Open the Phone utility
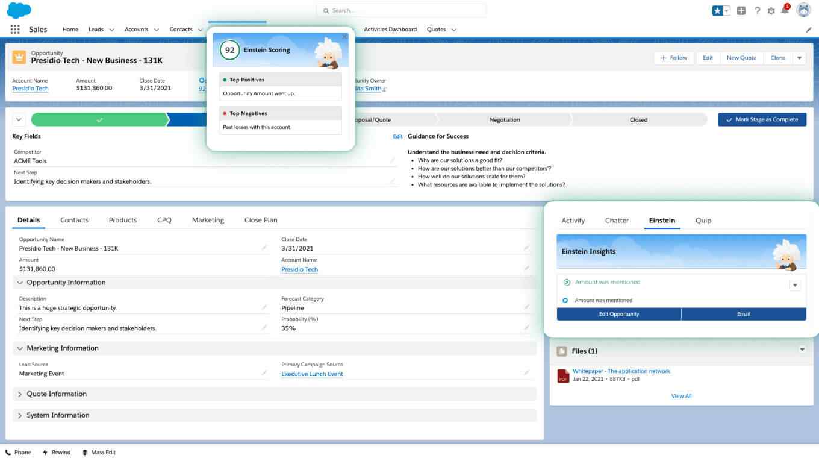Screen dimensions: 819x461 click(18, 452)
